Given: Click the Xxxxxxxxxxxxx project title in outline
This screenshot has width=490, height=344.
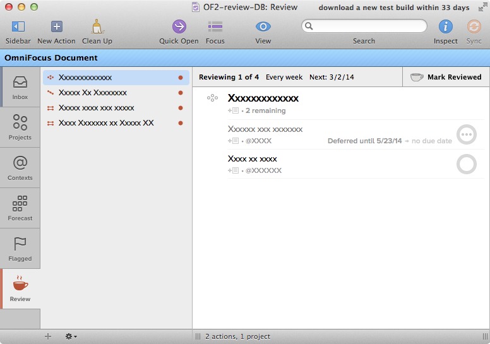Looking at the screenshot, I should point(263,98).
